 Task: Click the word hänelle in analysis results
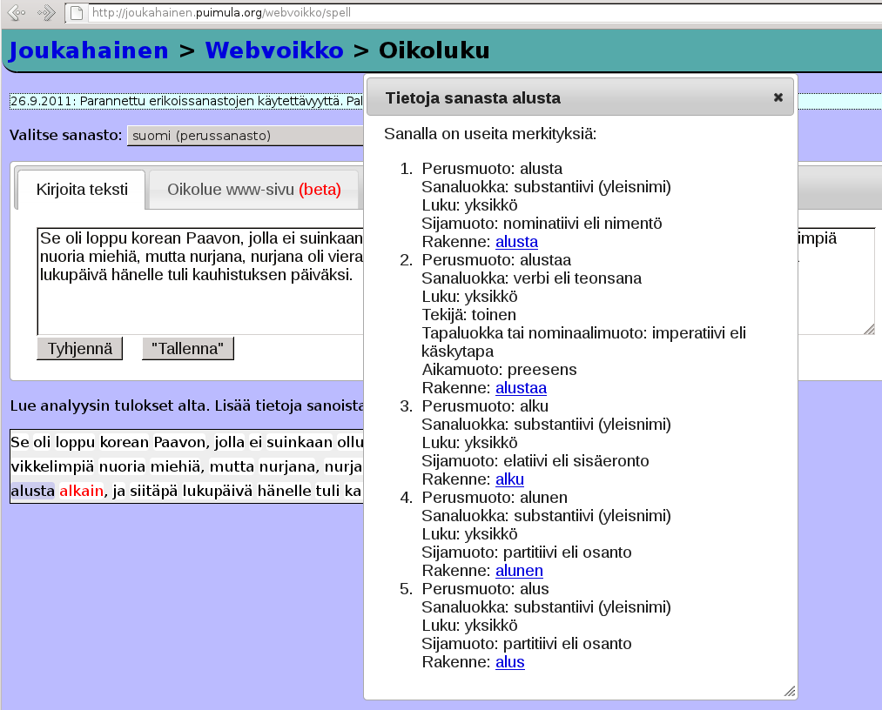(x=284, y=491)
